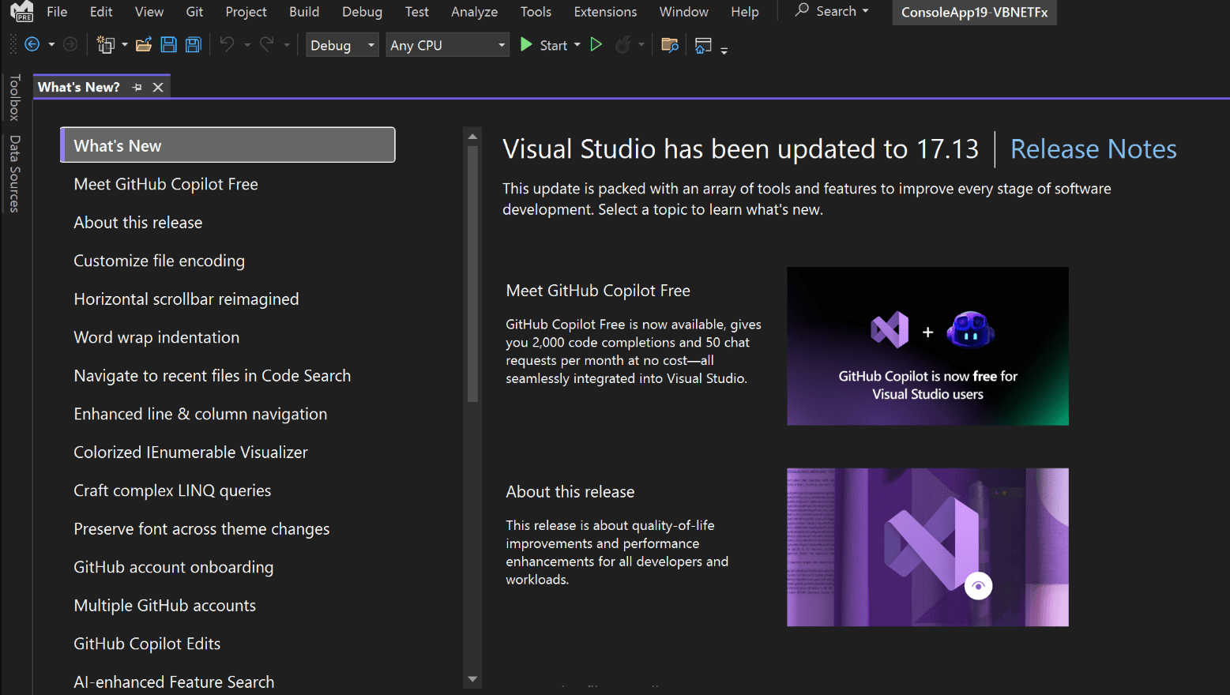Click the New Project toolbar icon

coord(105,45)
